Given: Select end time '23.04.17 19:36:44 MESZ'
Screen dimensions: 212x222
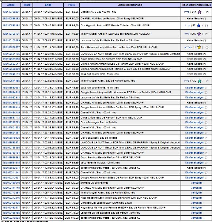Looking at the screenshot, I should 48,183.
